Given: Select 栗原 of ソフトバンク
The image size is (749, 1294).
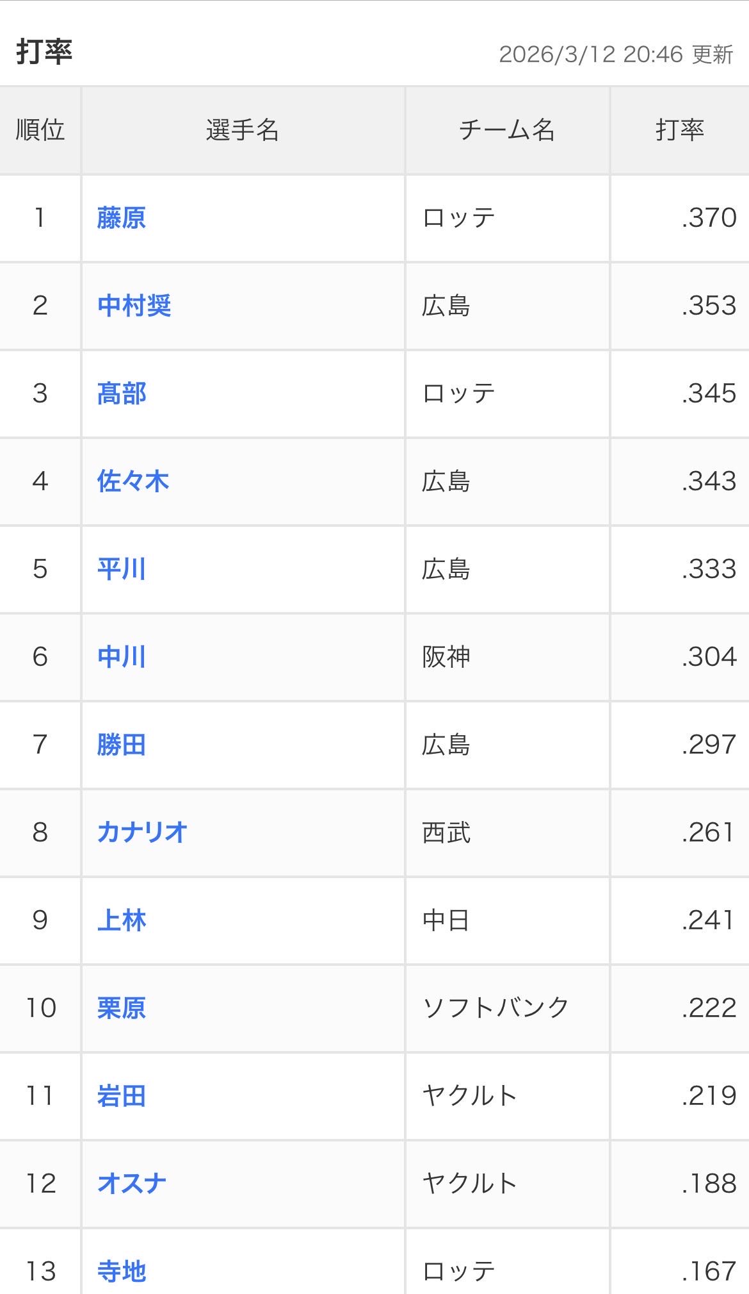Looking at the screenshot, I should [x=121, y=1008].
